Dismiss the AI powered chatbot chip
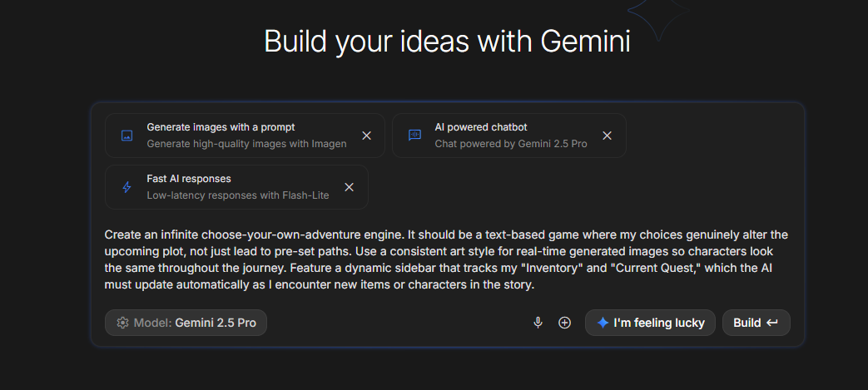The image size is (868, 390). 607,136
